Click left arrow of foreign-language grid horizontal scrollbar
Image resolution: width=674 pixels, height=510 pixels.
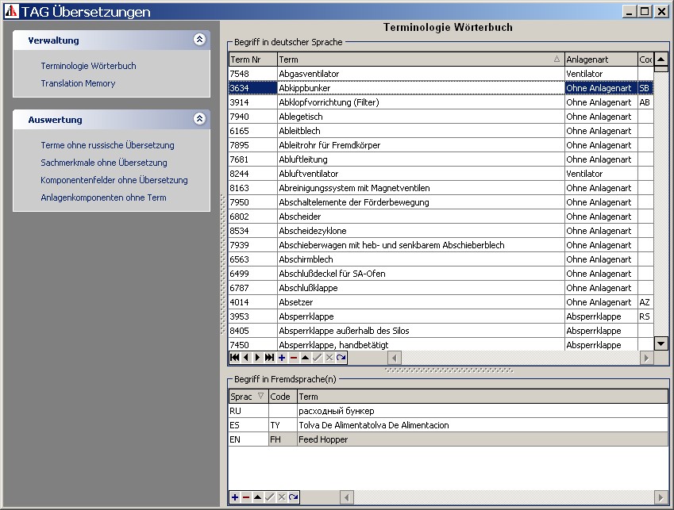[347, 497]
